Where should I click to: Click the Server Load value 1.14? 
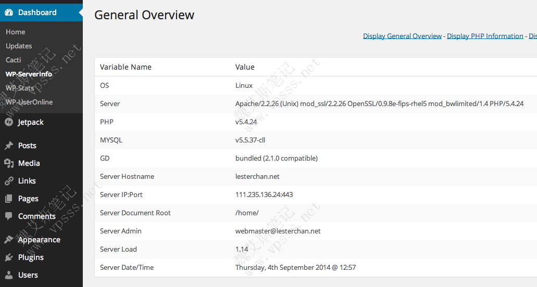[x=242, y=250]
